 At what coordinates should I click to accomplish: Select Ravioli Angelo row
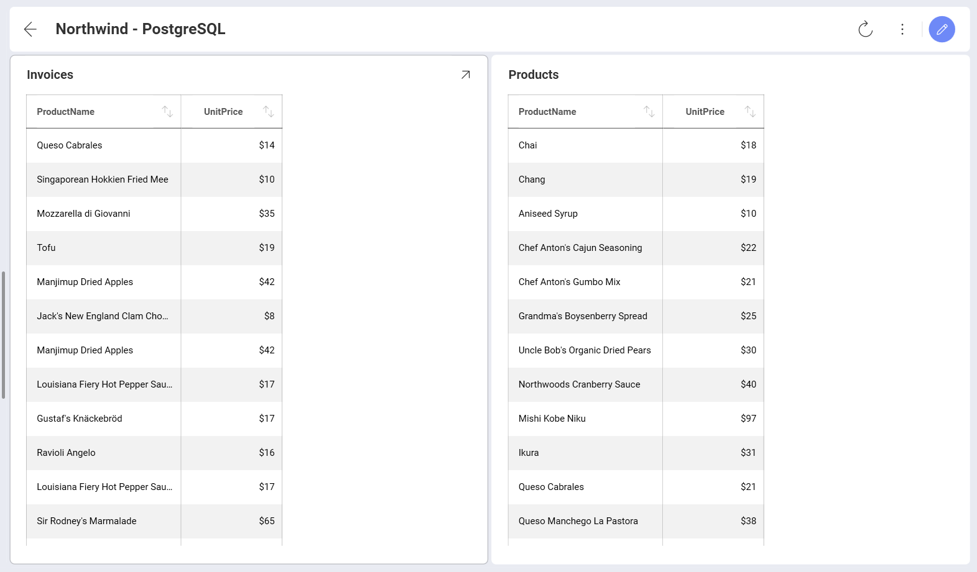(154, 453)
